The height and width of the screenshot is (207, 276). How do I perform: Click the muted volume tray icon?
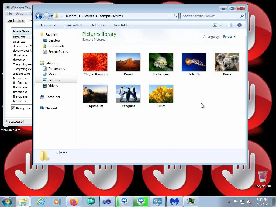(x=249, y=202)
